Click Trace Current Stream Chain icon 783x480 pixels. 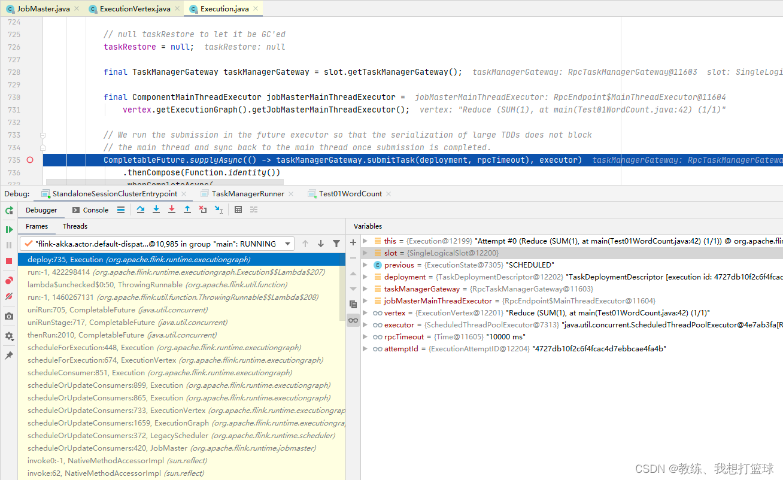[x=254, y=209]
